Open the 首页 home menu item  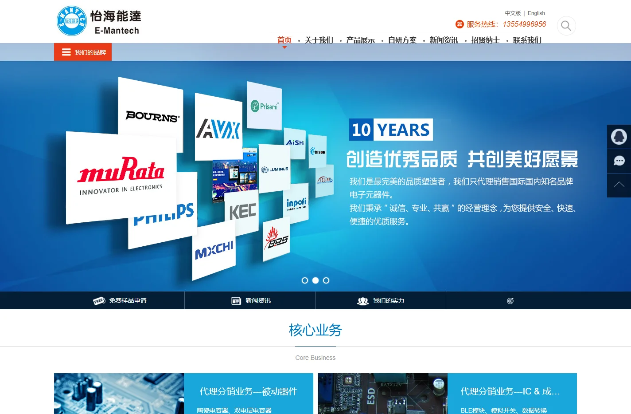point(284,40)
